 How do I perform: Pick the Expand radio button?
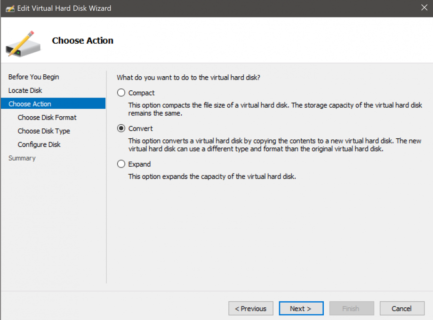click(x=121, y=164)
